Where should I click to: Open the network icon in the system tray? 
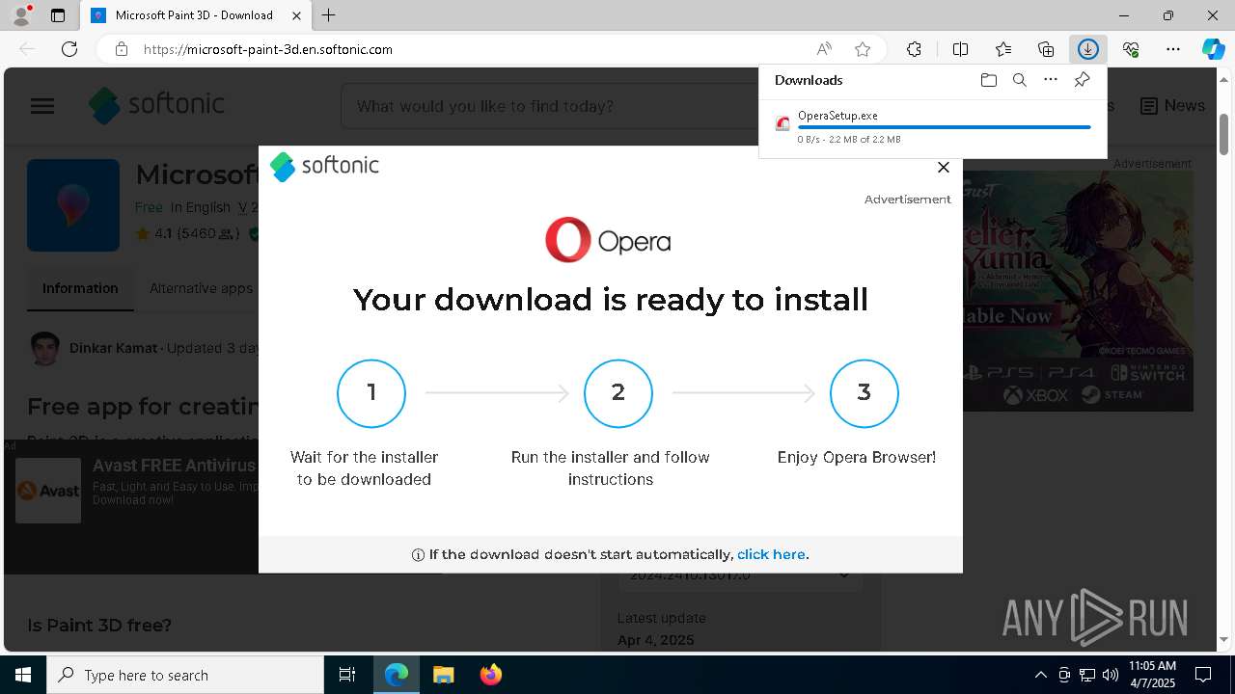(1086, 675)
